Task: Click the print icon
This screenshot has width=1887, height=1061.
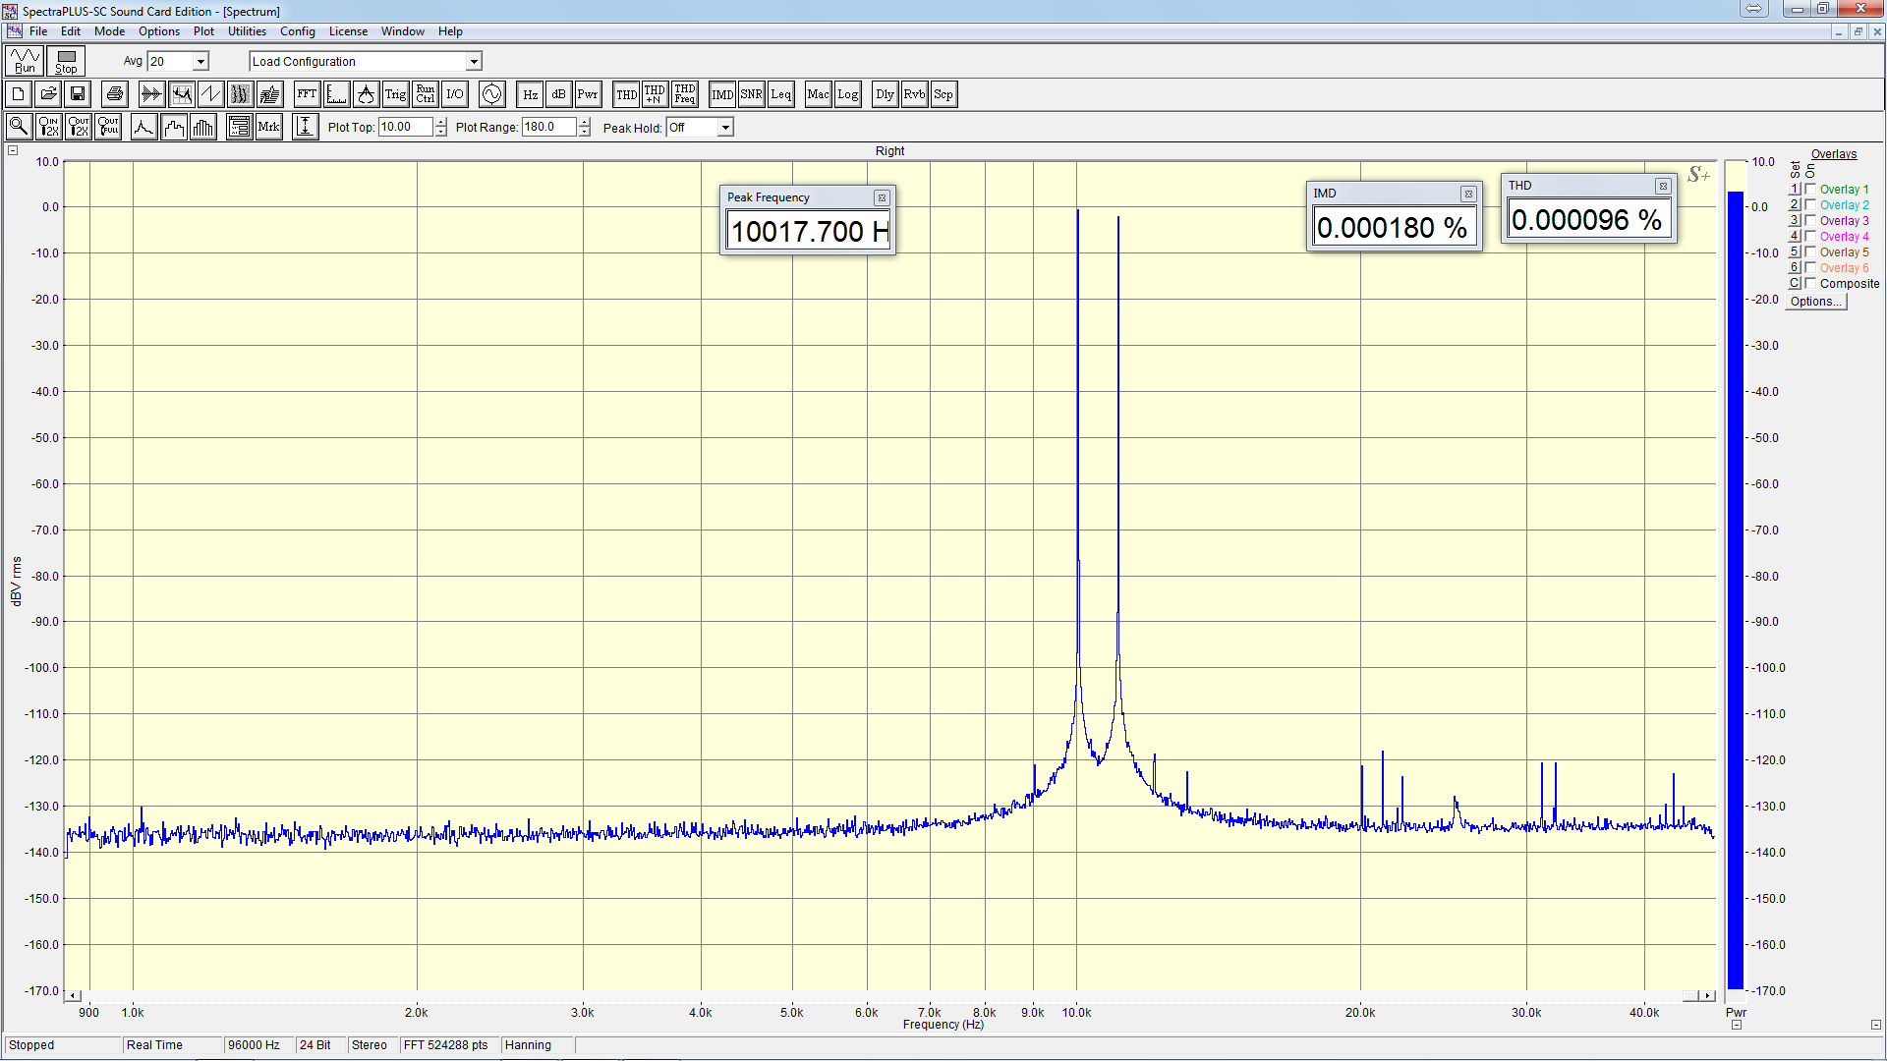Action: pyautogui.click(x=115, y=94)
